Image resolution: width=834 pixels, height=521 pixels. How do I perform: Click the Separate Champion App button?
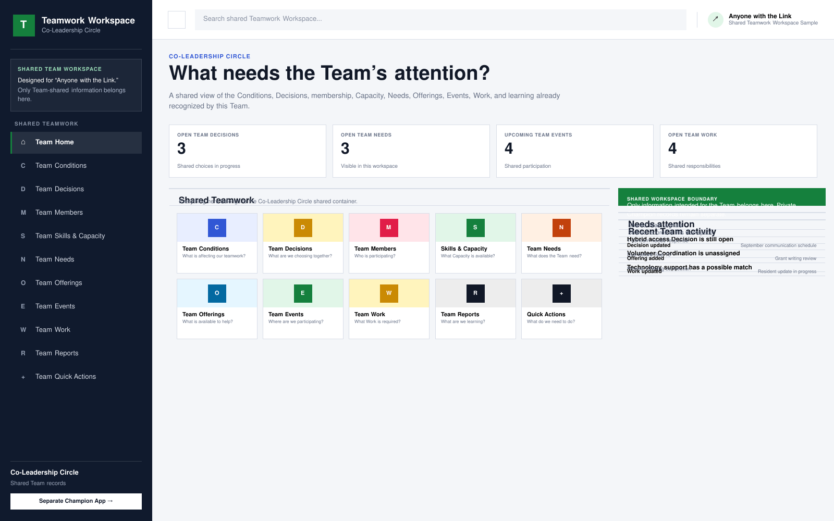pos(76,501)
